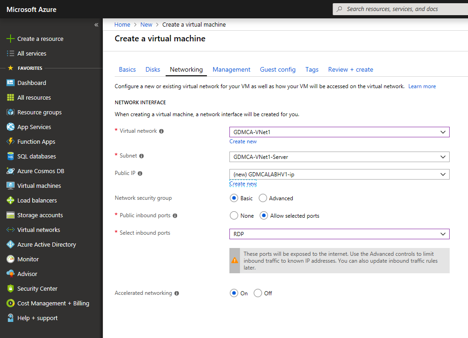Open the Storage accounts icon
468x338 pixels.
pyautogui.click(x=11, y=215)
